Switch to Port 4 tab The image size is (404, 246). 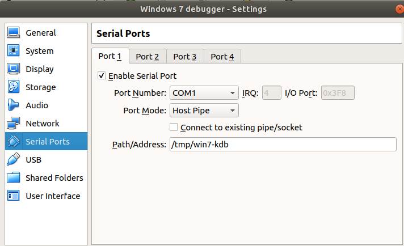coord(222,56)
